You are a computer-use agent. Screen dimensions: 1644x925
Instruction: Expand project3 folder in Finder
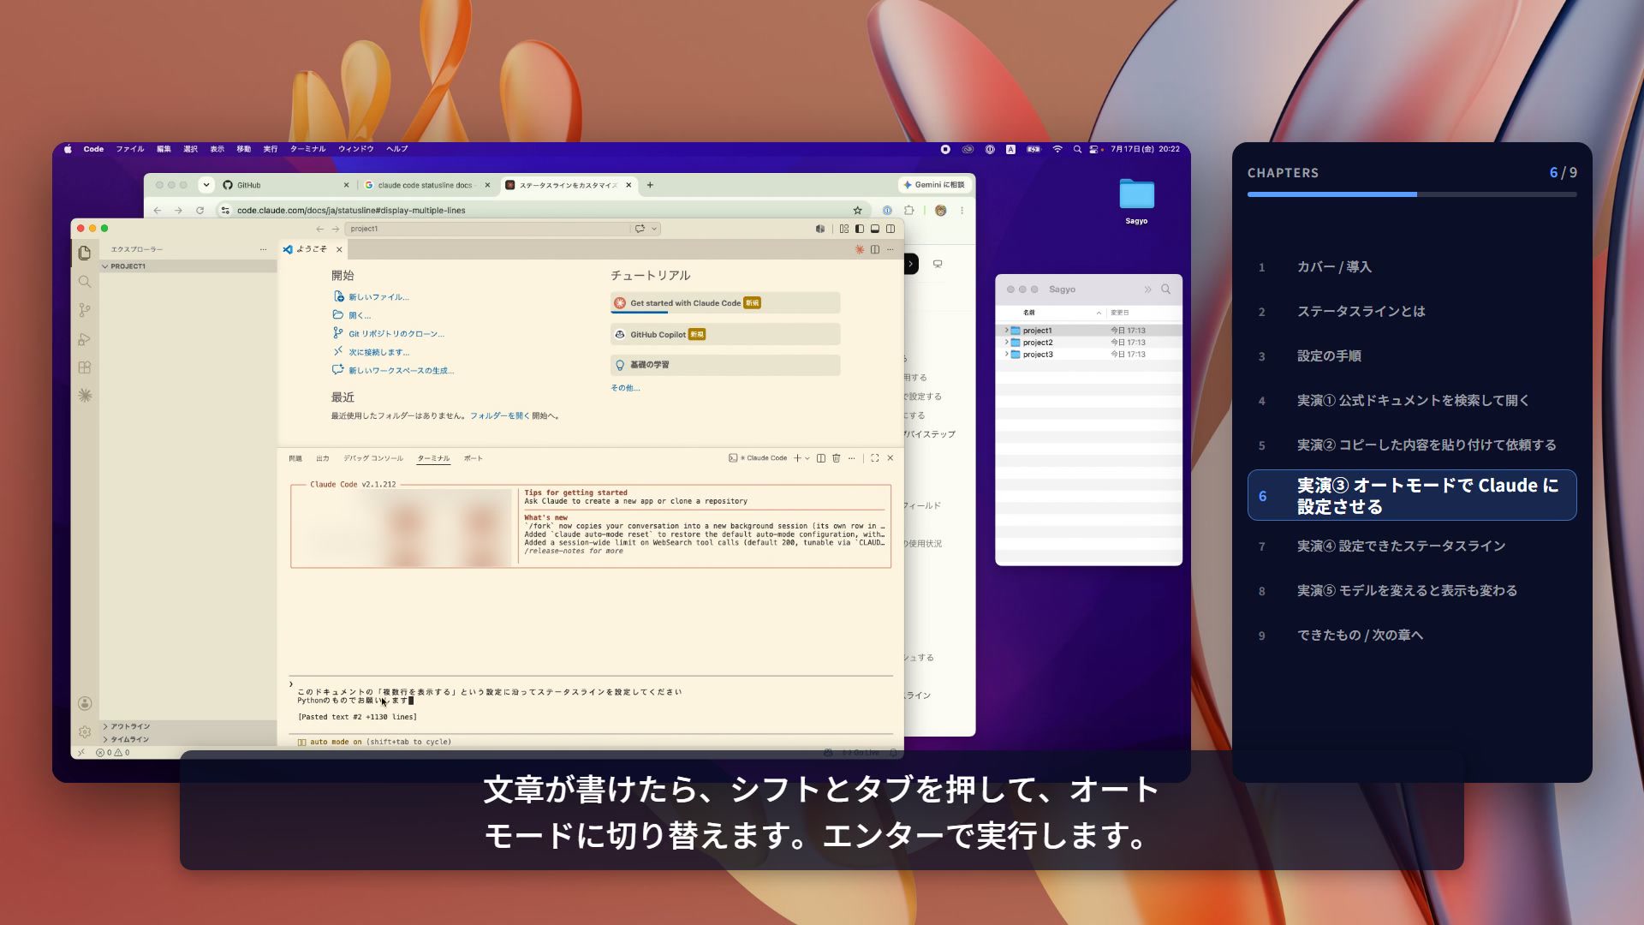[x=1006, y=355]
